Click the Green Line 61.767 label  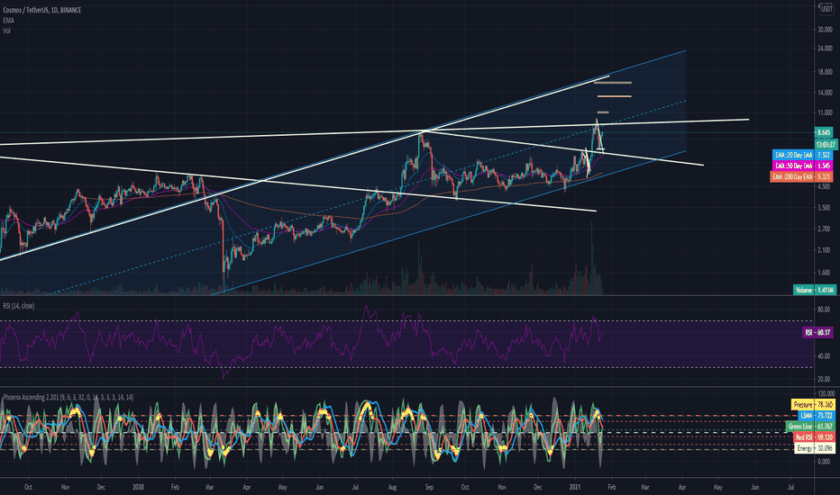[x=810, y=427]
